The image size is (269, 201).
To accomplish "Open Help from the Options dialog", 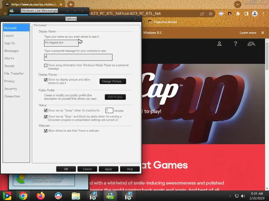I will point(130,169).
